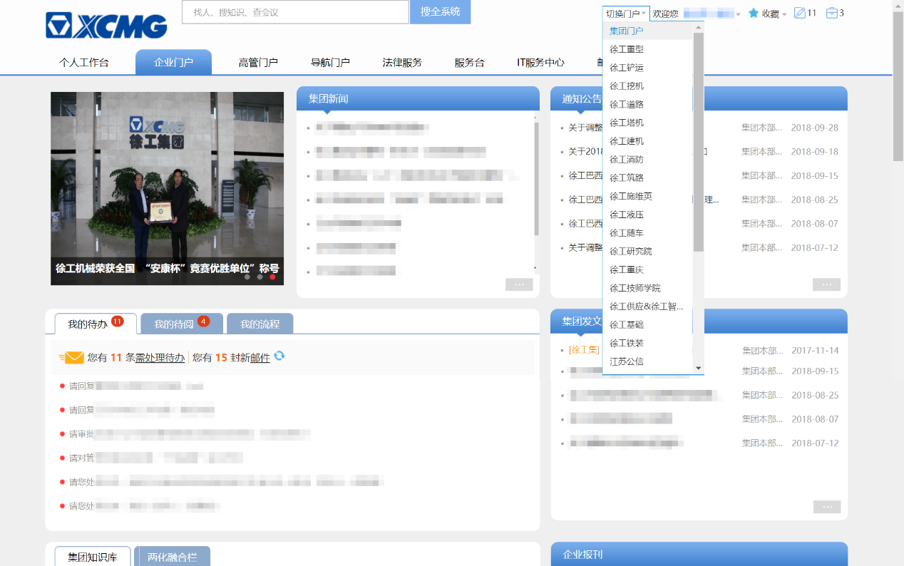Image resolution: width=904 pixels, height=566 pixels.
Task: Open the 需处理待办 link
Action: coord(160,358)
